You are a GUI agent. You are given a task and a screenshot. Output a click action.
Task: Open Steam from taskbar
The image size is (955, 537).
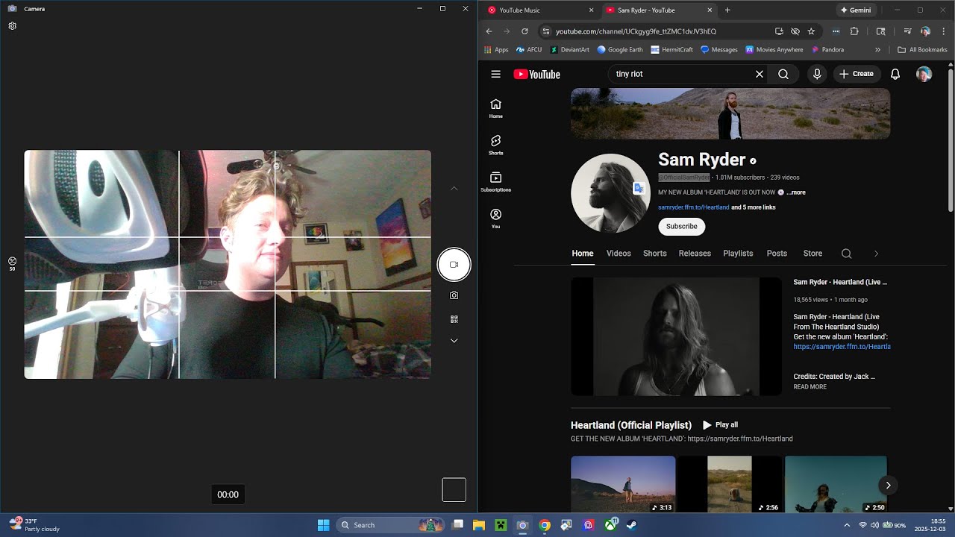point(632,525)
